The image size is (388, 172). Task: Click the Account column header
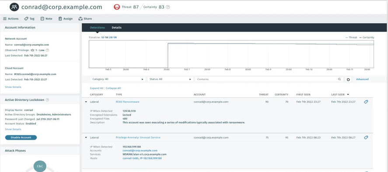click(200, 95)
